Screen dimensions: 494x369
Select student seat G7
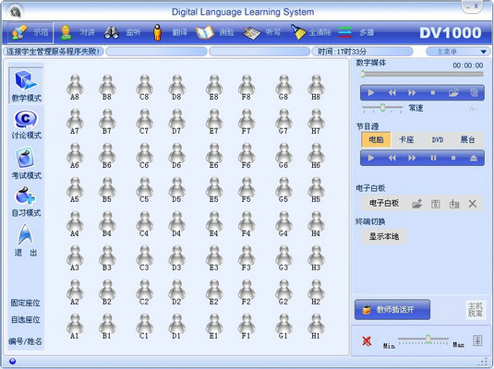(283, 122)
